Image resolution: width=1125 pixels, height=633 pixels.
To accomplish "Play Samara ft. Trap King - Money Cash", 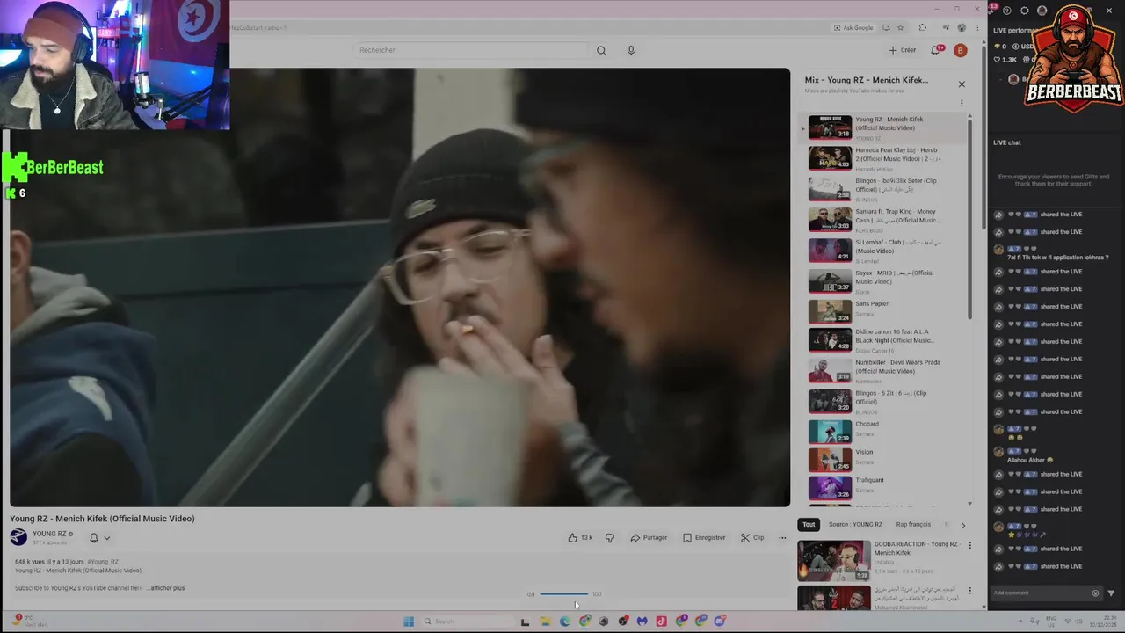I will tap(882, 220).
